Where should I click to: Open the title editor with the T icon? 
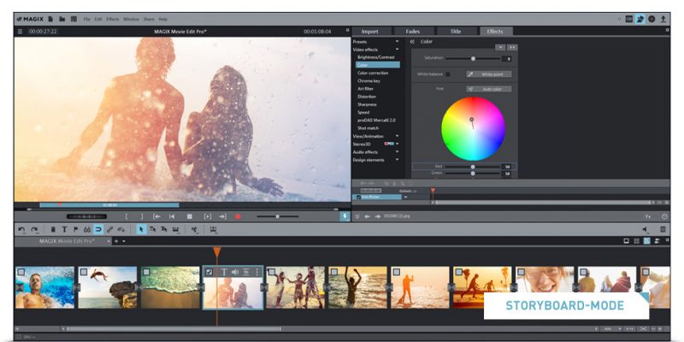tap(64, 229)
